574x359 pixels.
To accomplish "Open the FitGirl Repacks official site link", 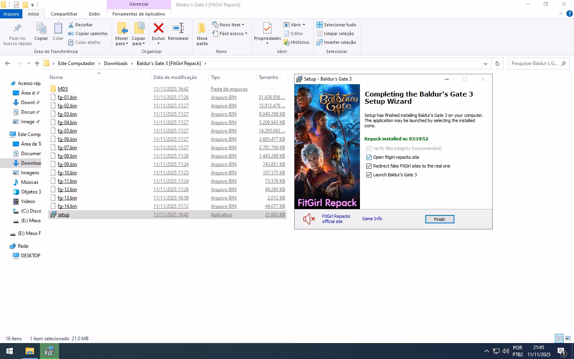I will point(336,219).
